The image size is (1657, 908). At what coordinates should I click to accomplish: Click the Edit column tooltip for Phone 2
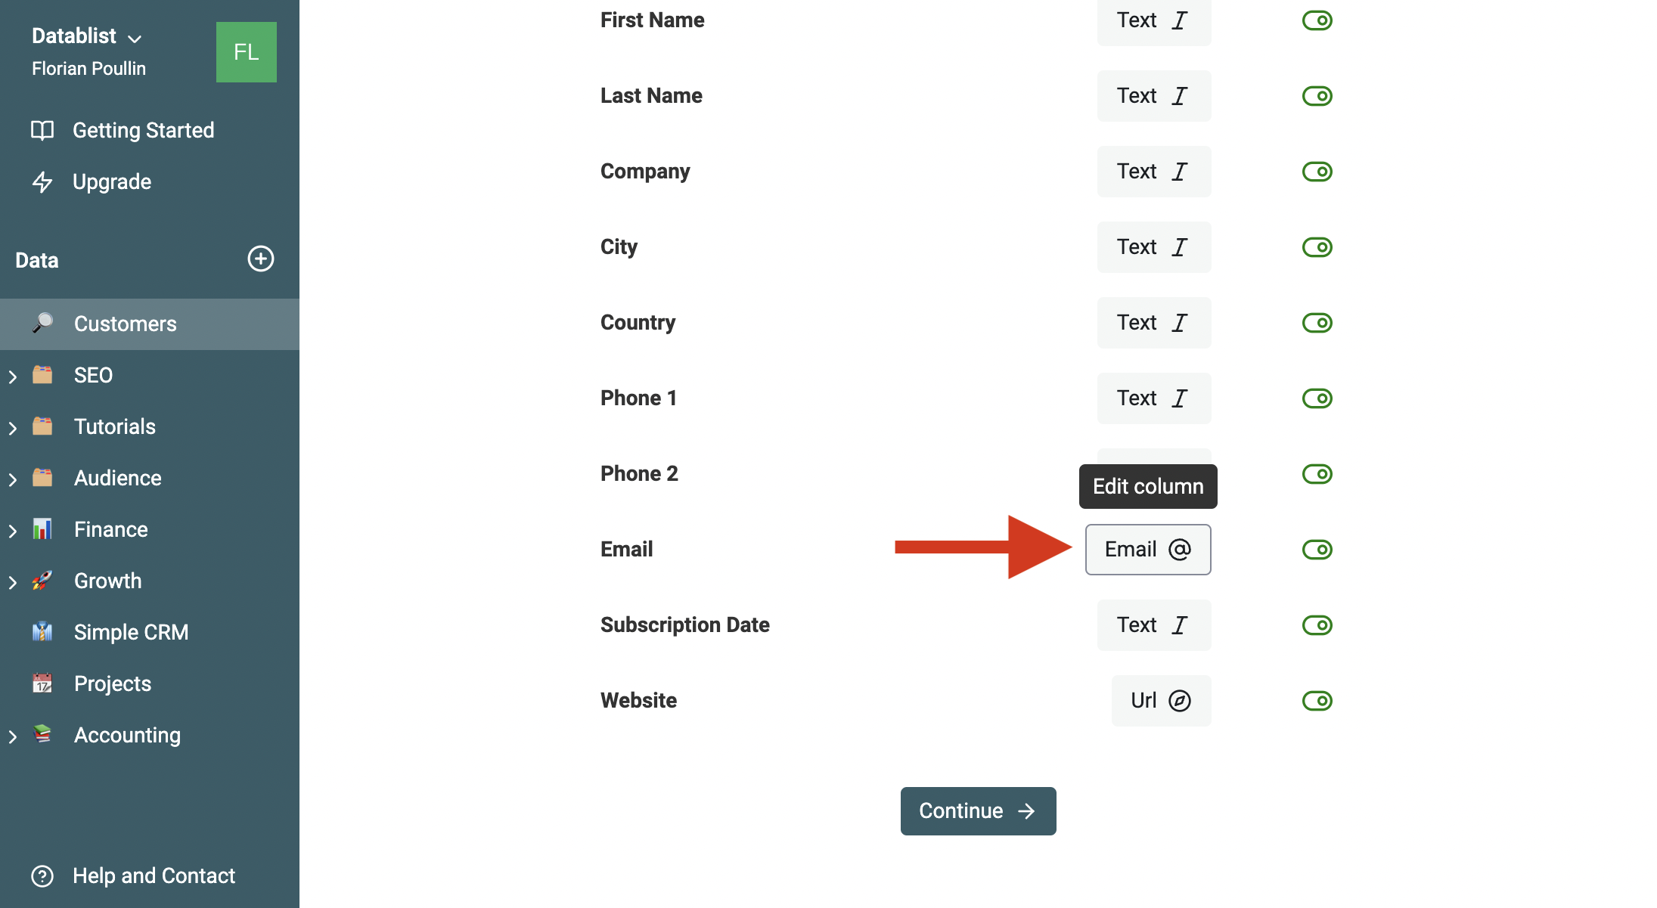1146,485
